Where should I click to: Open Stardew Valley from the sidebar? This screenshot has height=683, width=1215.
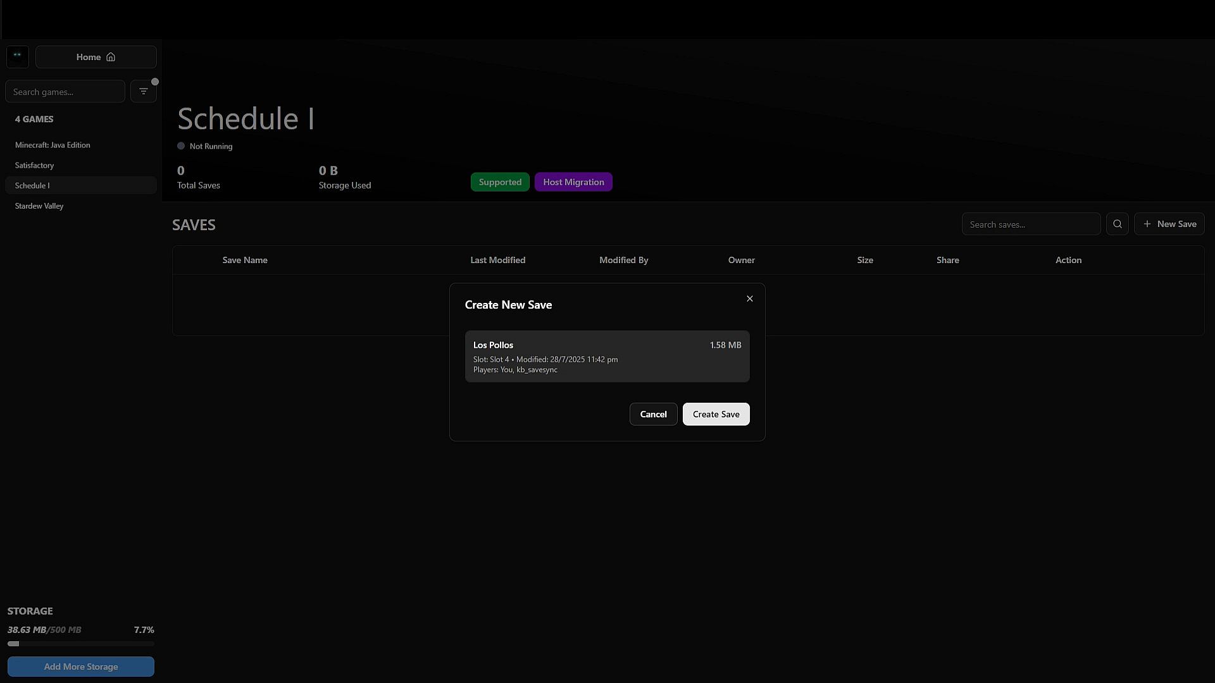(x=39, y=206)
